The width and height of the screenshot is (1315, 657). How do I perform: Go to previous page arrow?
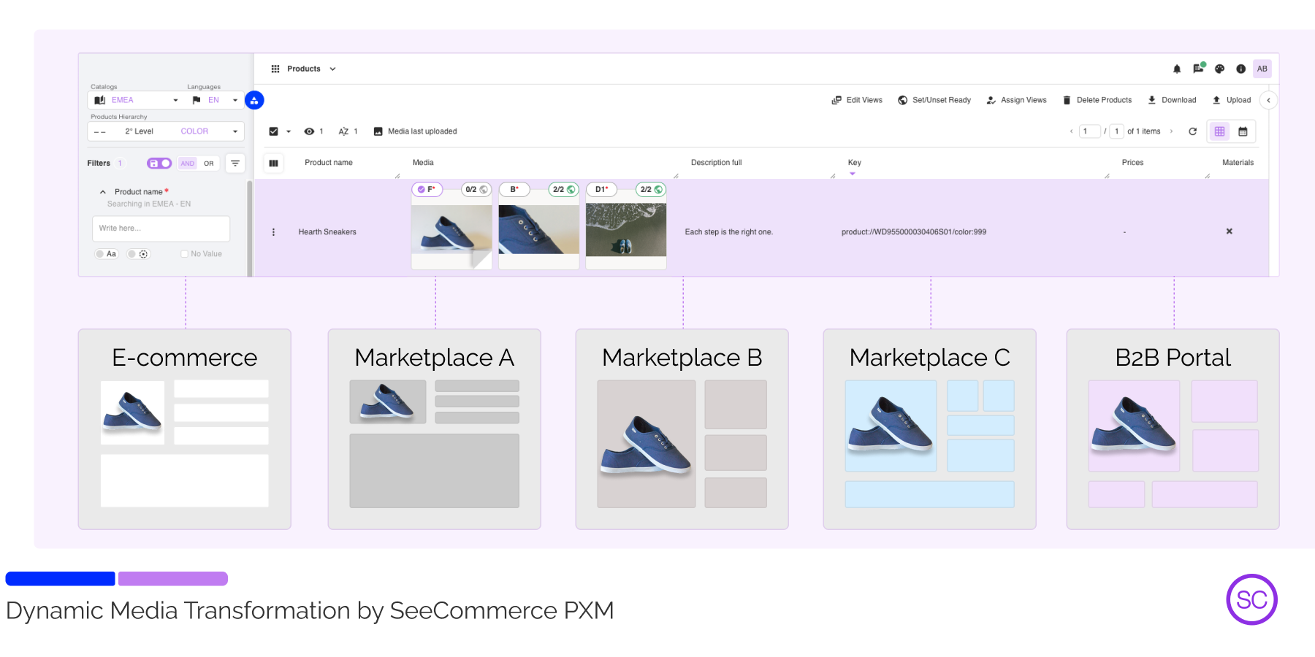coord(1071,131)
